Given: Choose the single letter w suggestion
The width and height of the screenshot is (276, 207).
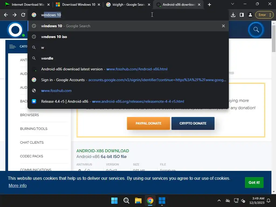Looking at the screenshot, I should pos(128,47).
